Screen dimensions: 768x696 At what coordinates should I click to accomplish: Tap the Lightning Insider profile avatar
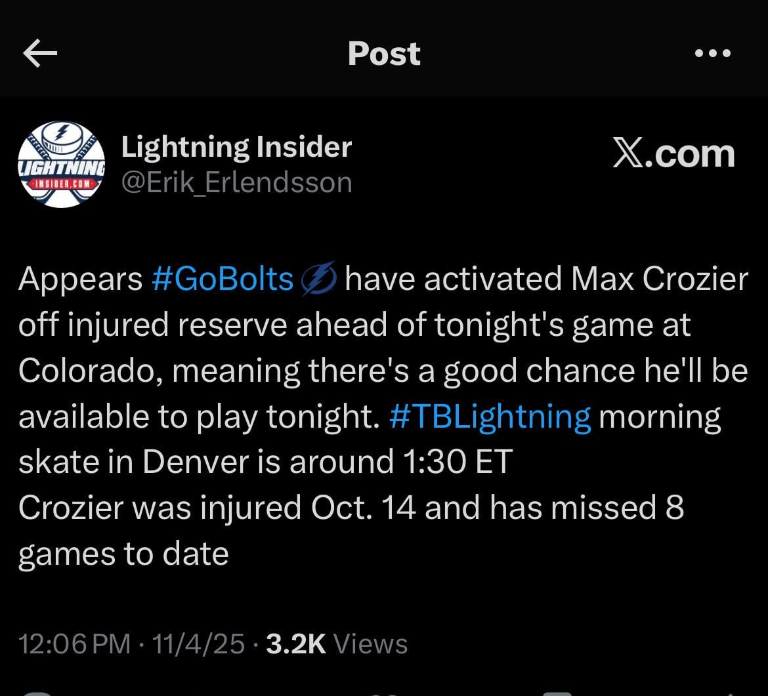pos(60,165)
